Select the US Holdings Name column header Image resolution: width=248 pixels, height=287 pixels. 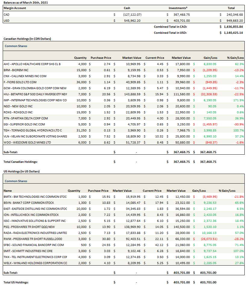pos(7,191)
